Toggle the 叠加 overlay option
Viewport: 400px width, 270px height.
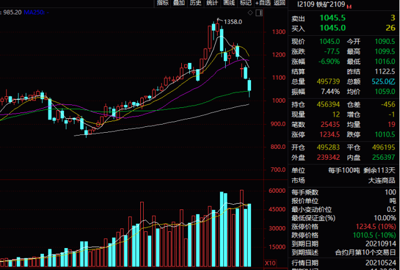pyautogui.click(x=180, y=3)
